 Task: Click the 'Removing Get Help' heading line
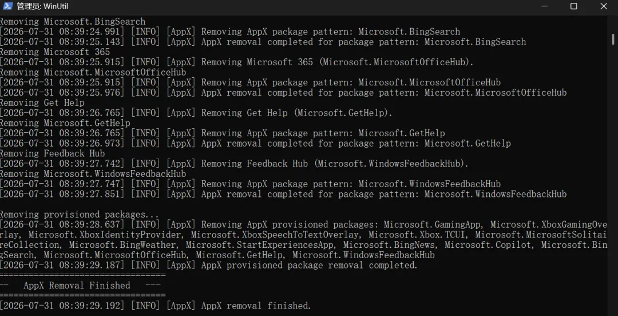[42, 103]
